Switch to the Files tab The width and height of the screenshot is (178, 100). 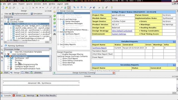[25, 73]
